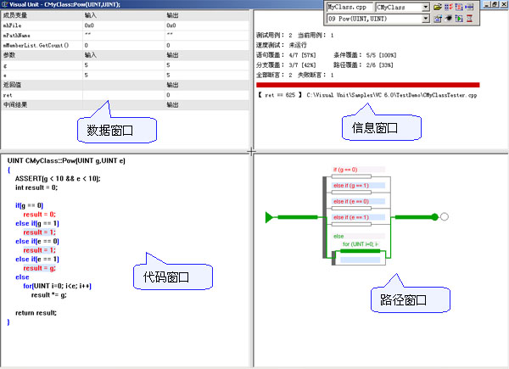Click the pane splitter cross at center
The width and height of the screenshot is (509, 369).
click(251, 151)
